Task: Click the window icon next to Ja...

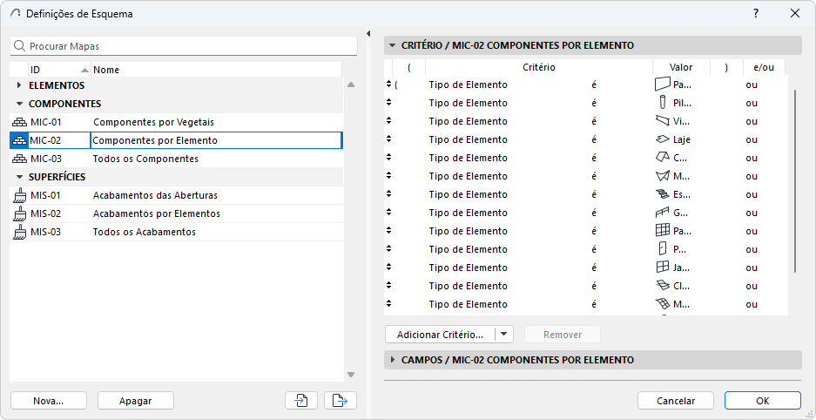Action: point(663,268)
